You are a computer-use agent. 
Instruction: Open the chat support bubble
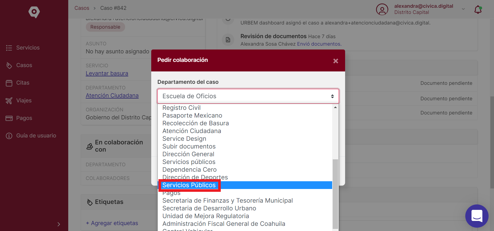pos(477,216)
